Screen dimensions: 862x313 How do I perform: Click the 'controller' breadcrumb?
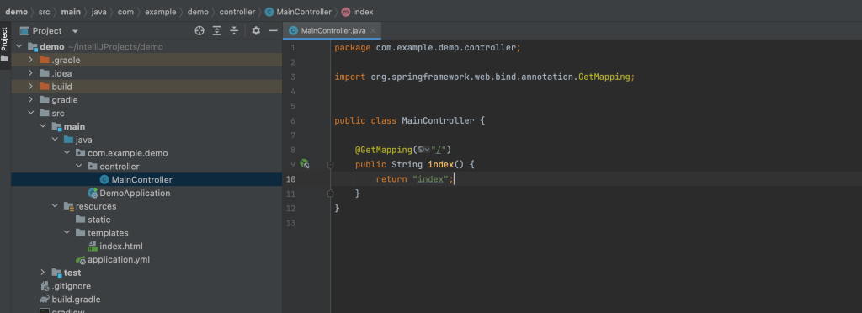point(237,12)
